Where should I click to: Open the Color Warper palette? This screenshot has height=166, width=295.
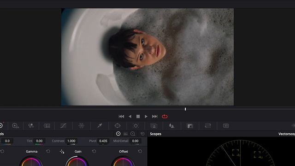[81, 126]
